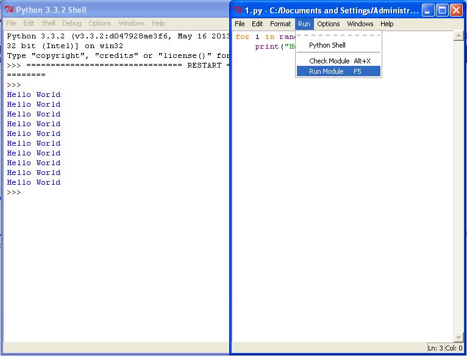Click the editor scrollbar's down arrow
Image resolution: width=467 pixels, height=356 pixels.
[458, 338]
